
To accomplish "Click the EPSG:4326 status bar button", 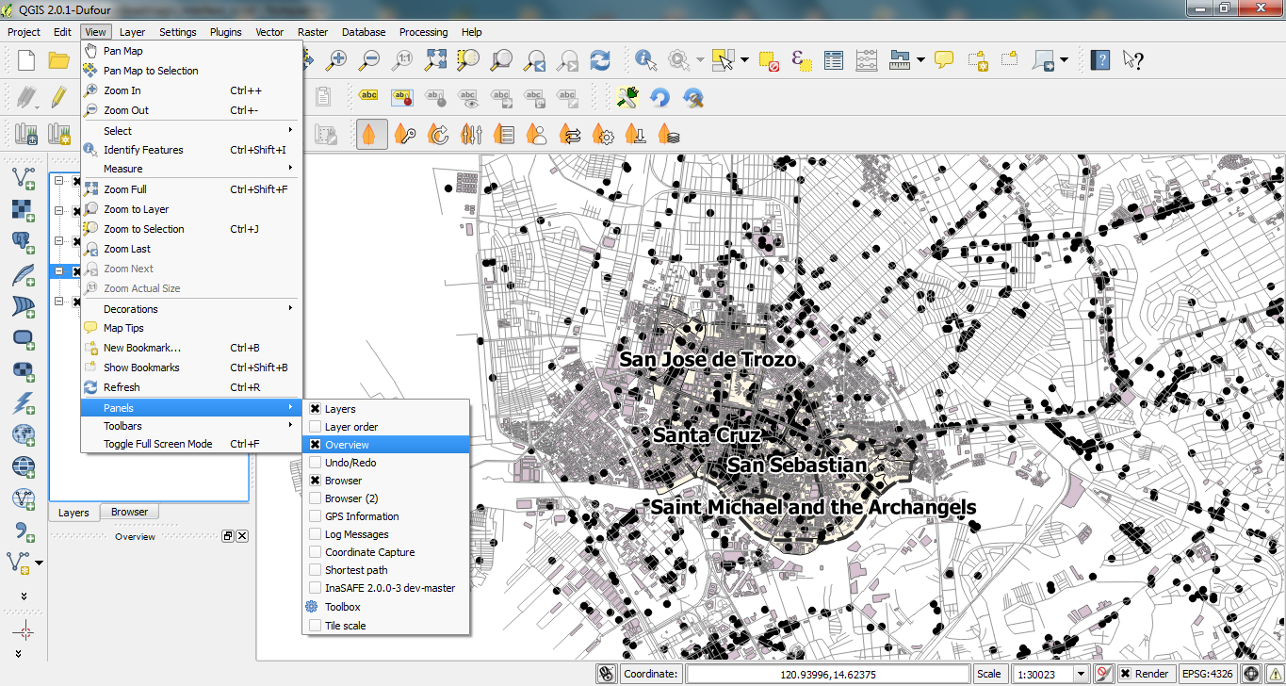I will [1209, 674].
